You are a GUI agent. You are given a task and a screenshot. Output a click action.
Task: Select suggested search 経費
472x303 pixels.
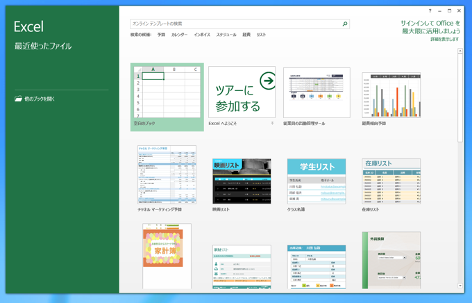pos(246,35)
